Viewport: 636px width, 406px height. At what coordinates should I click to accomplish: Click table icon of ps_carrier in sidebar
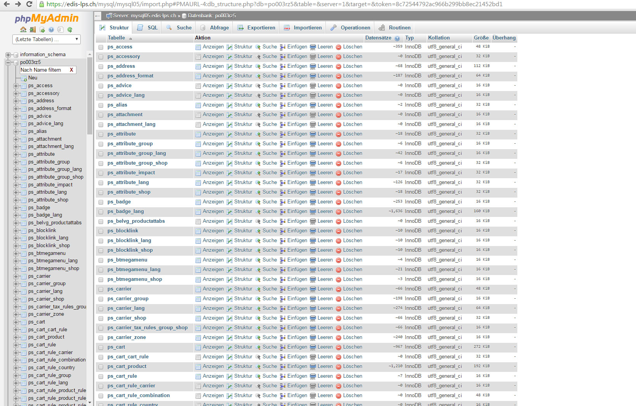[x=24, y=277]
